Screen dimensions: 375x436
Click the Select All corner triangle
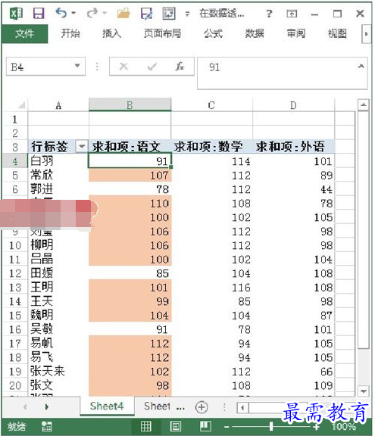[x=21, y=105]
